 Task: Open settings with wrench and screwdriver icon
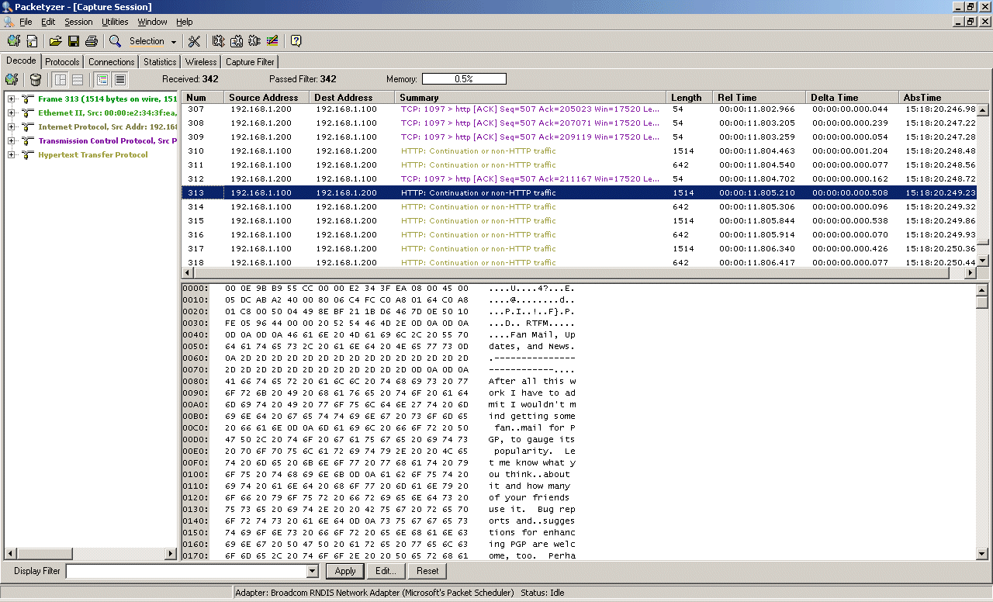pos(194,41)
